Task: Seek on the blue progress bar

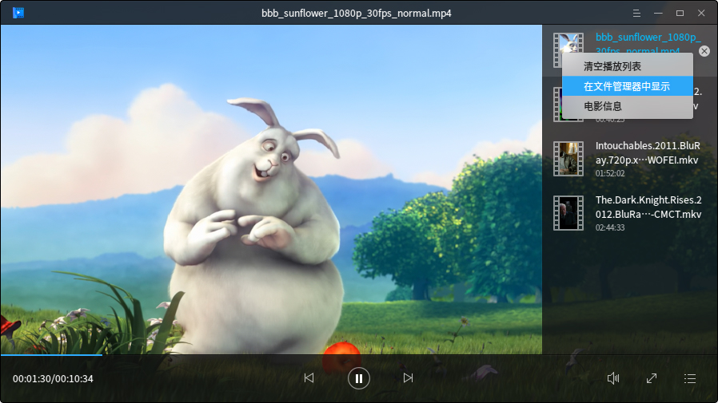Action: pyautogui.click(x=51, y=354)
